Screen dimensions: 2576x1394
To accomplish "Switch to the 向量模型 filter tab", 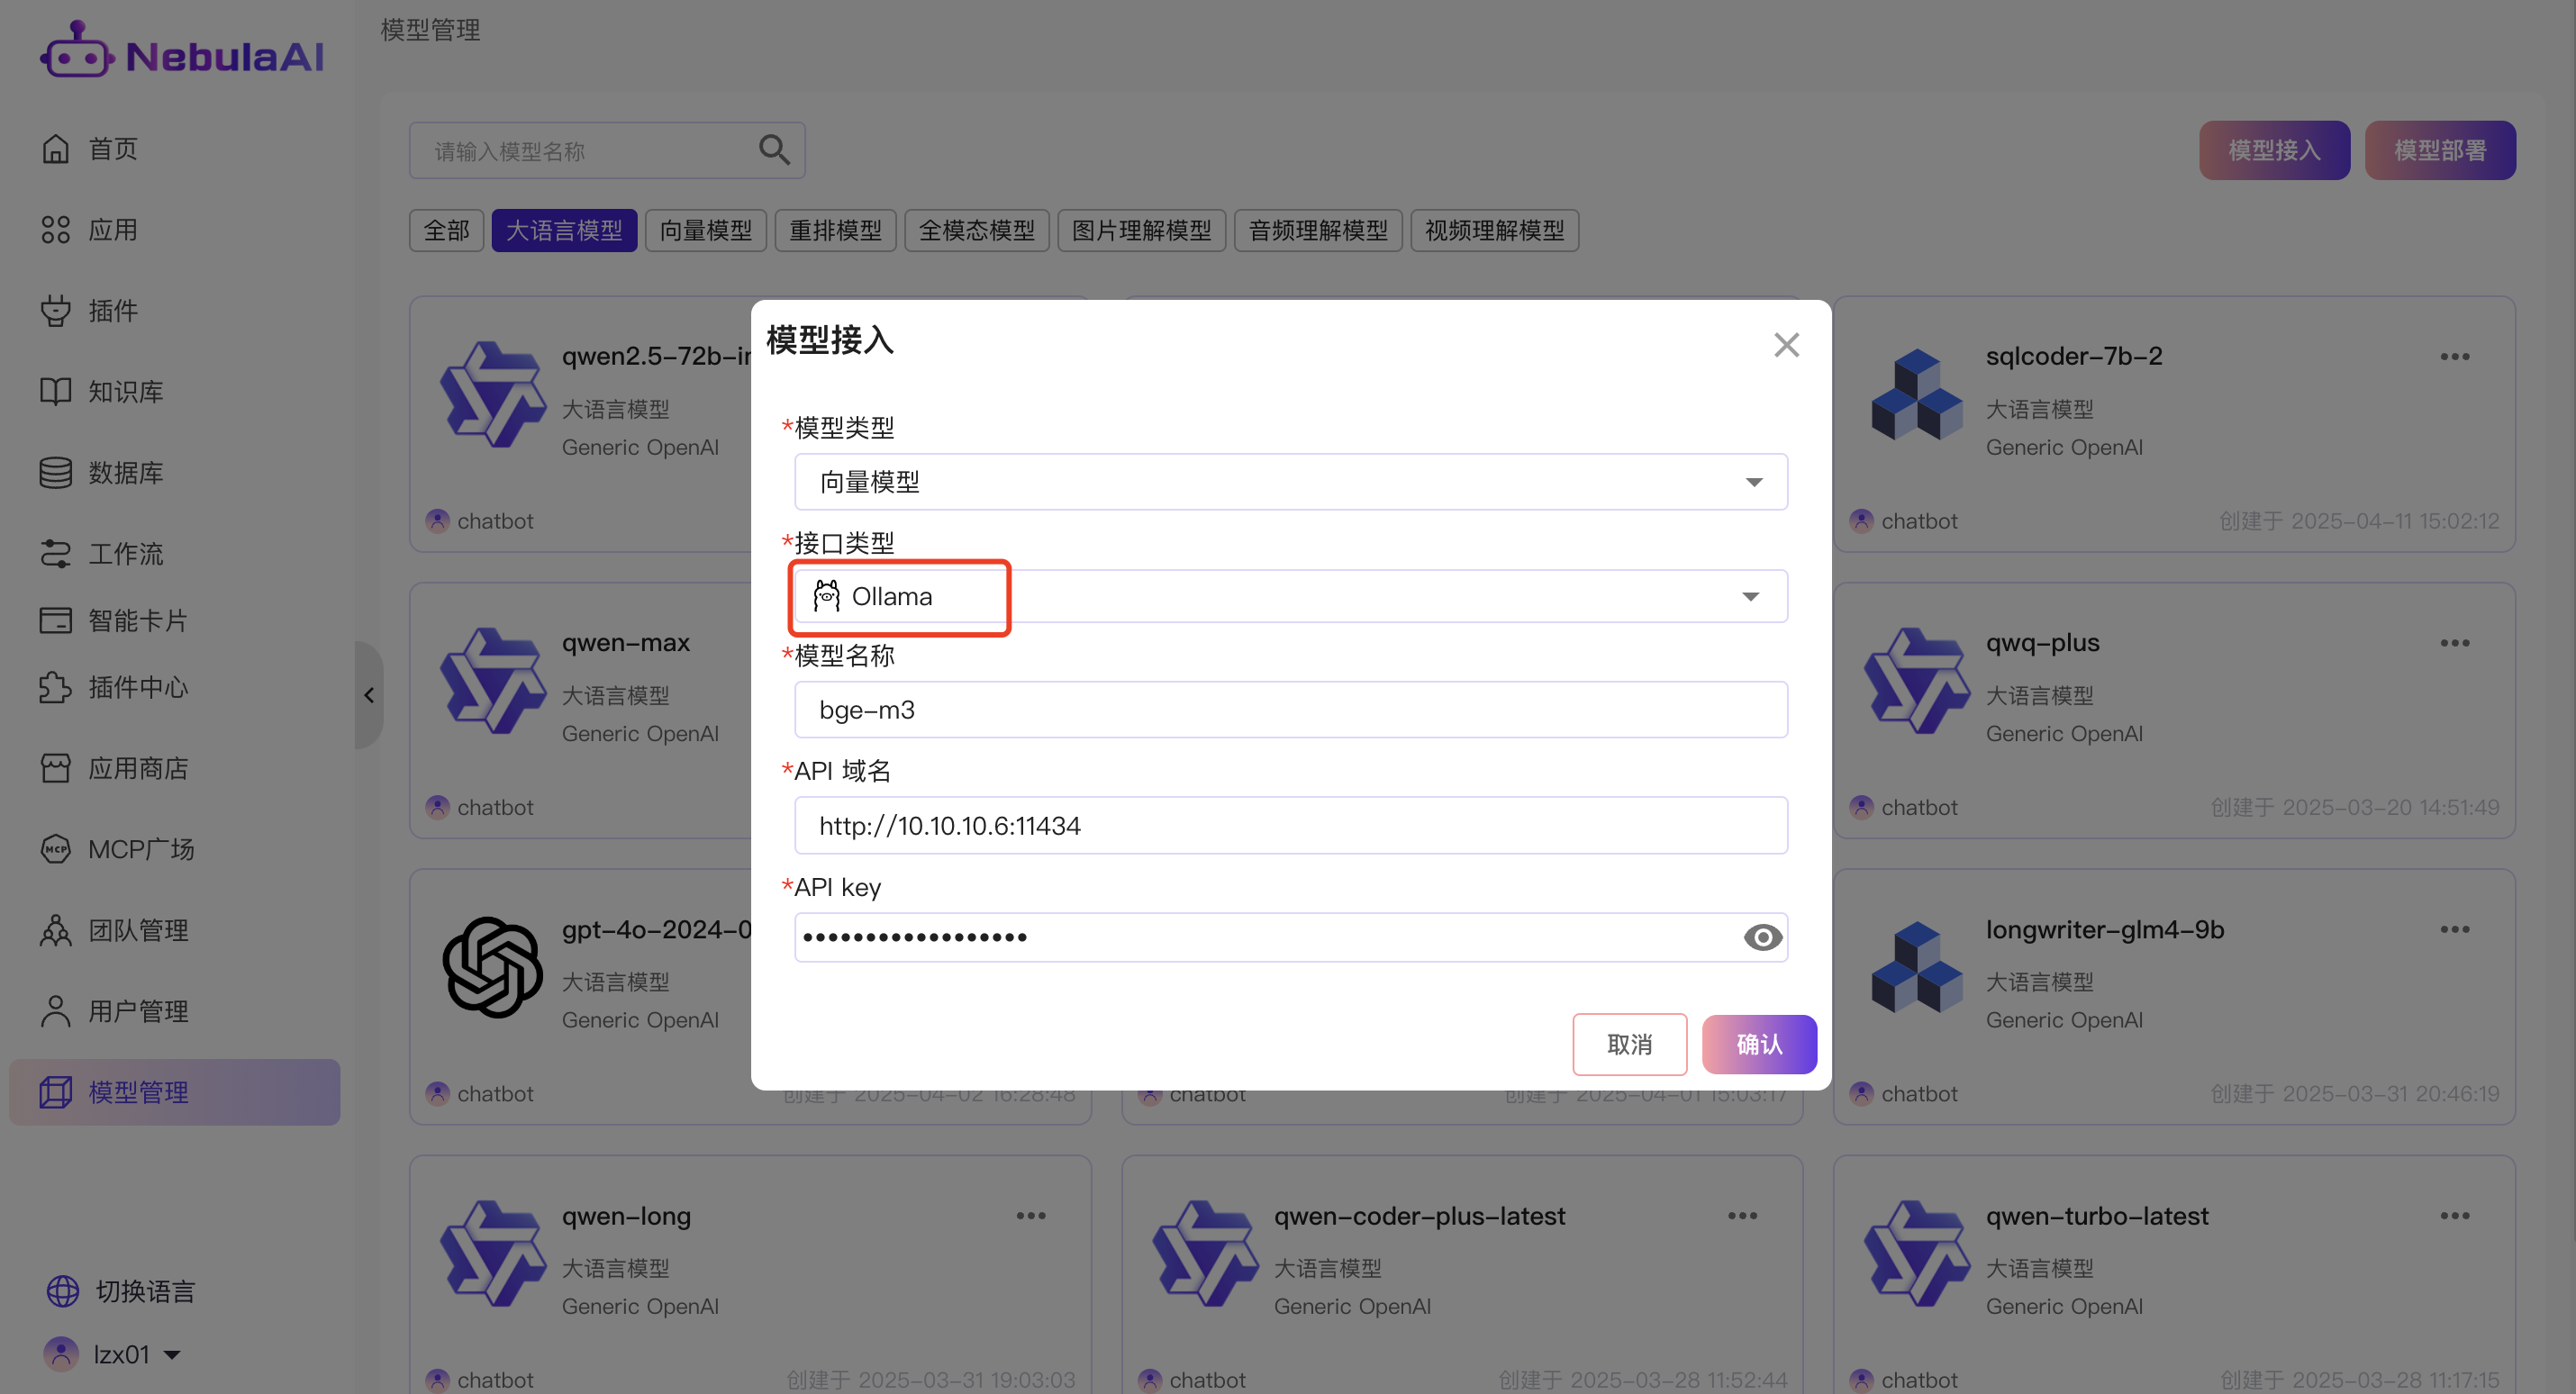I will coord(705,230).
